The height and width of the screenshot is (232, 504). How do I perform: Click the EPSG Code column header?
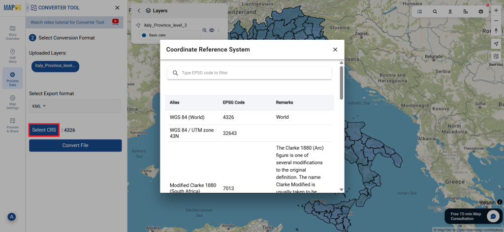[234, 103]
